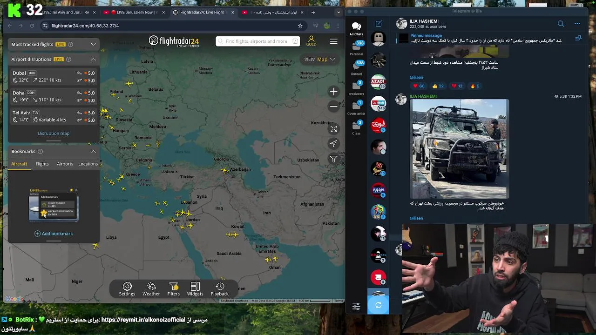Collapse the Airport disruptions panel
Image resolution: width=596 pixels, height=335 pixels.
click(93, 59)
